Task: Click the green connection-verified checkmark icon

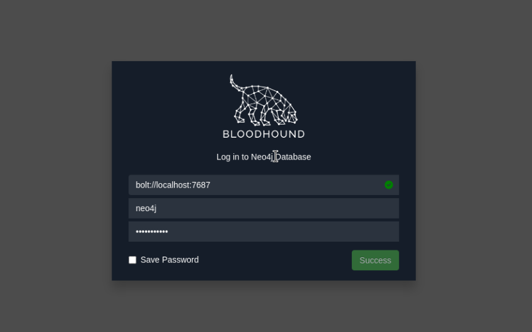Action: click(389, 184)
